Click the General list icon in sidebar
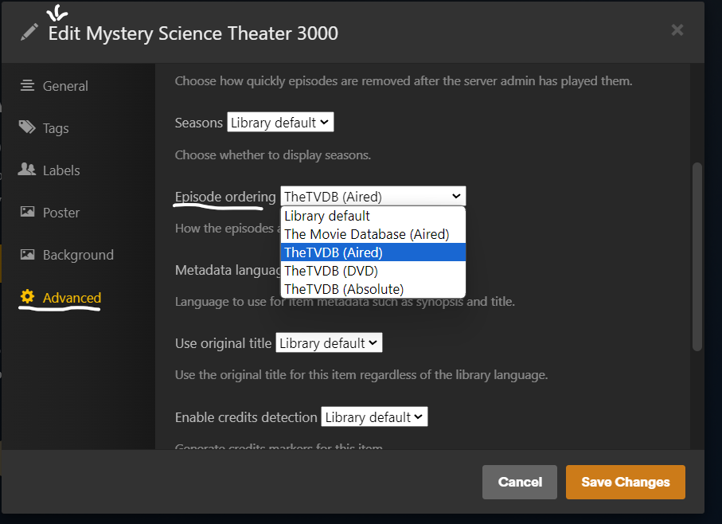The width and height of the screenshot is (722, 524). tap(28, 86)
